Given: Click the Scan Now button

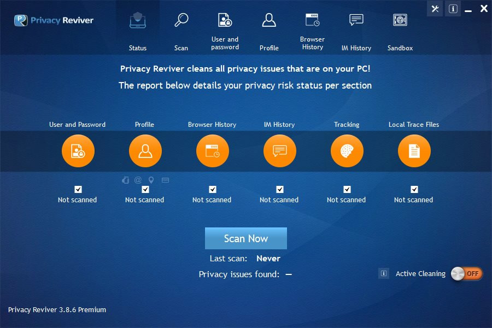Looking at the screenshot, I should point(245,238).
